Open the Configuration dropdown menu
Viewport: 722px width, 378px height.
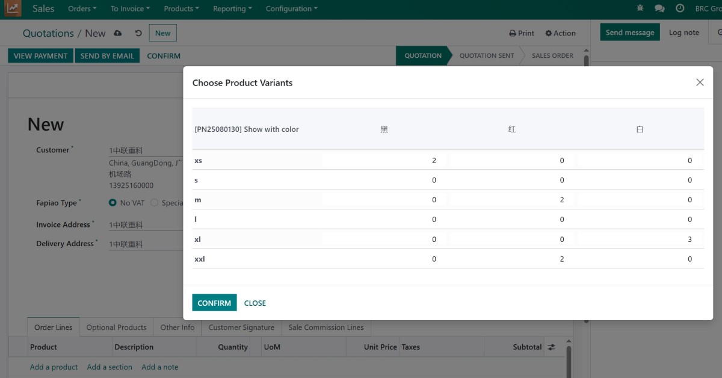(x=291, y=8)
